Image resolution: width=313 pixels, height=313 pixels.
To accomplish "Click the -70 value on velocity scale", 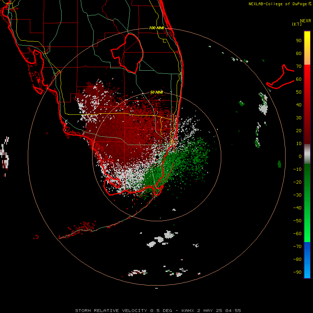I will [x=297, y=247].
